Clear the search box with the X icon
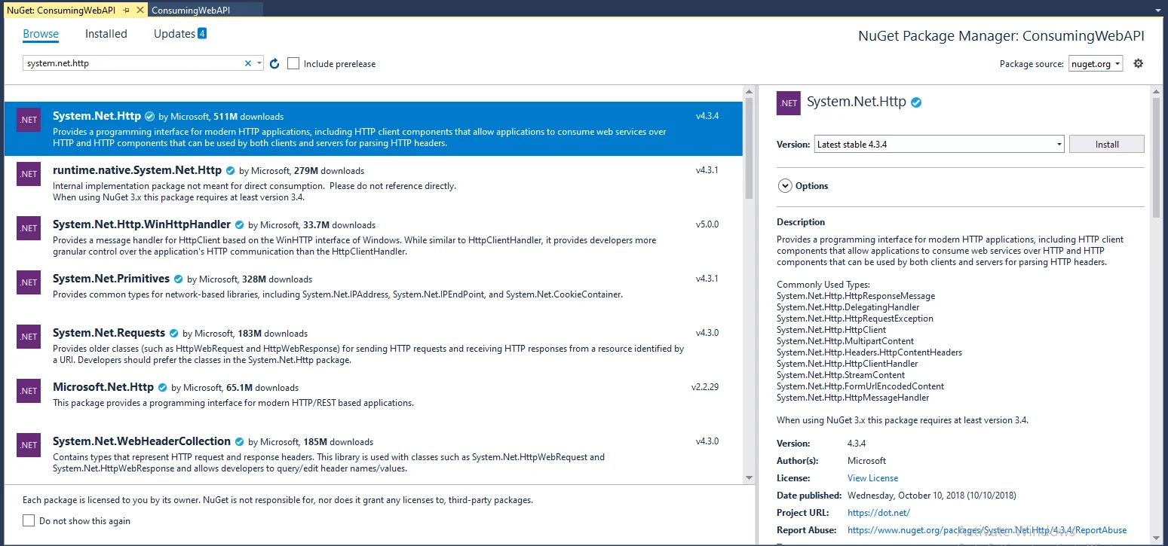 pyautogui.click(x=248, y=64)
